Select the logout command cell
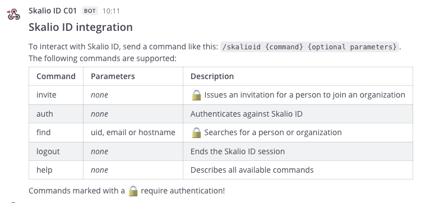The width and height of the screenshot is (421, 203). click(56, 151)
